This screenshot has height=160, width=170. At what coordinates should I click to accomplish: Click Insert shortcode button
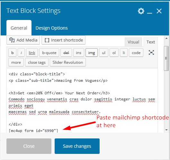63,40
